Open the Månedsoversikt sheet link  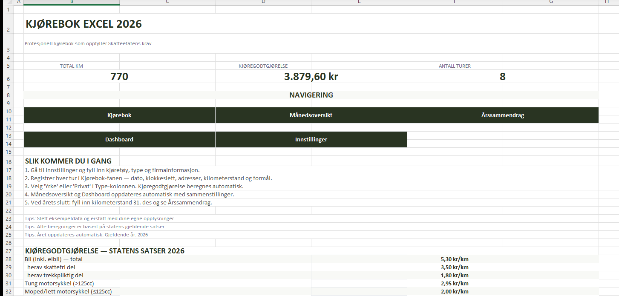[311, 115]
